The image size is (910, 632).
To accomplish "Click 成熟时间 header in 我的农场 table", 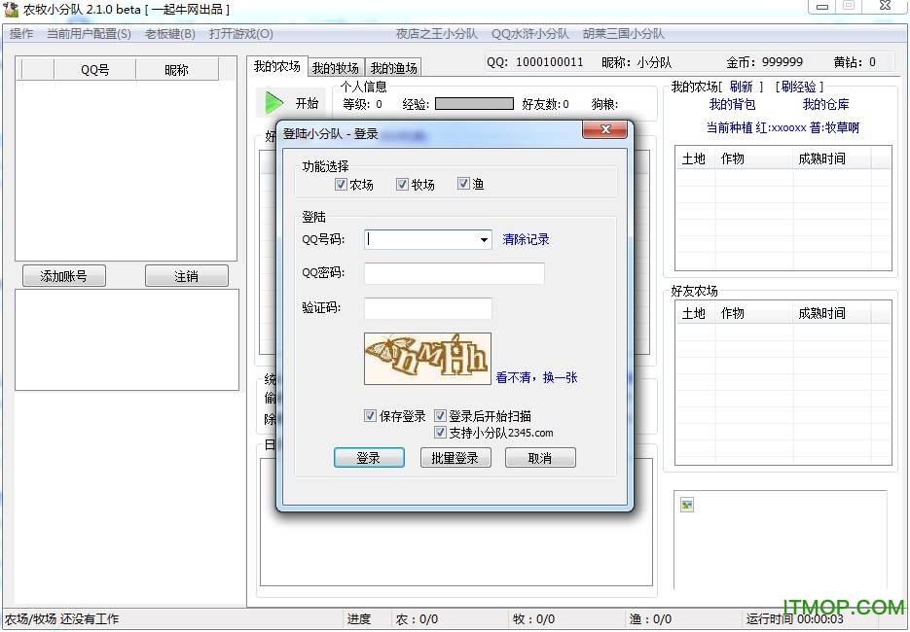I will coord(831,158).
